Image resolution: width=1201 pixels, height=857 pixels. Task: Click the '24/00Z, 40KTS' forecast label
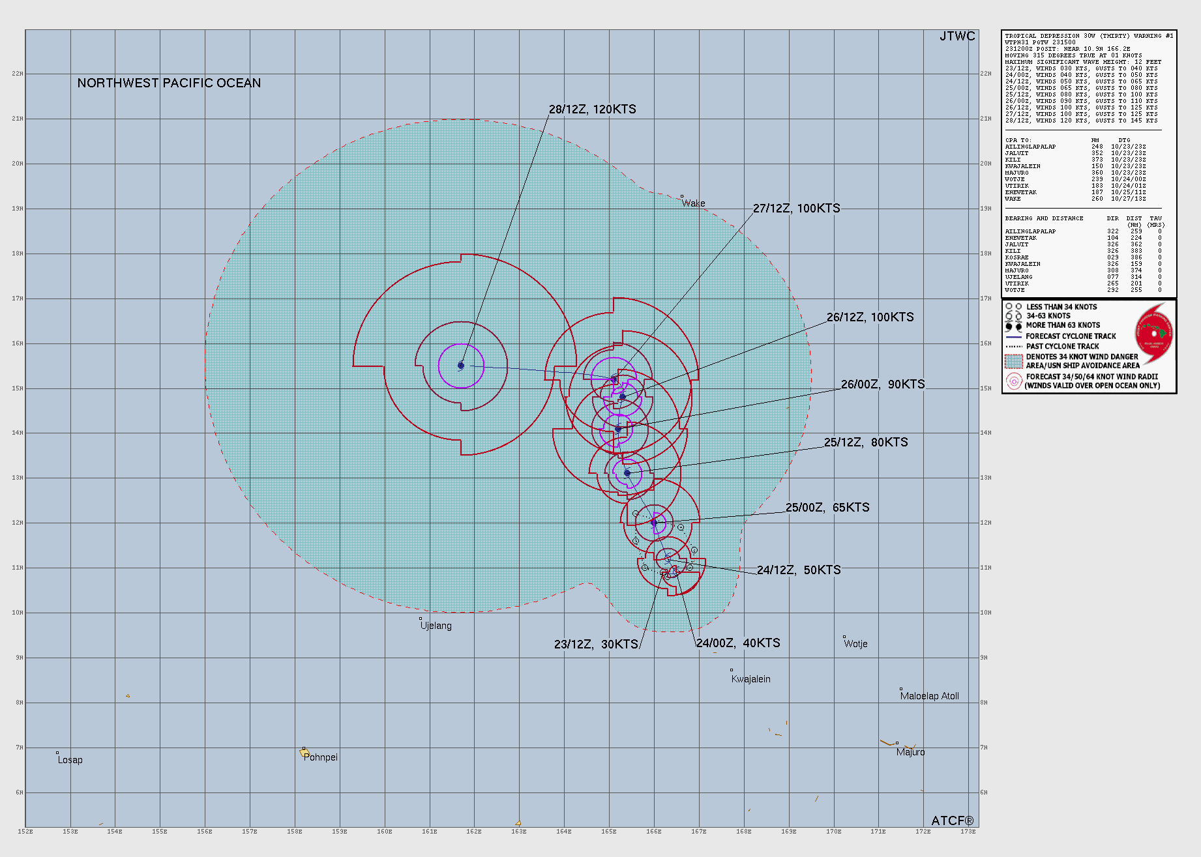pyautogui.click(x=738, y=643)
